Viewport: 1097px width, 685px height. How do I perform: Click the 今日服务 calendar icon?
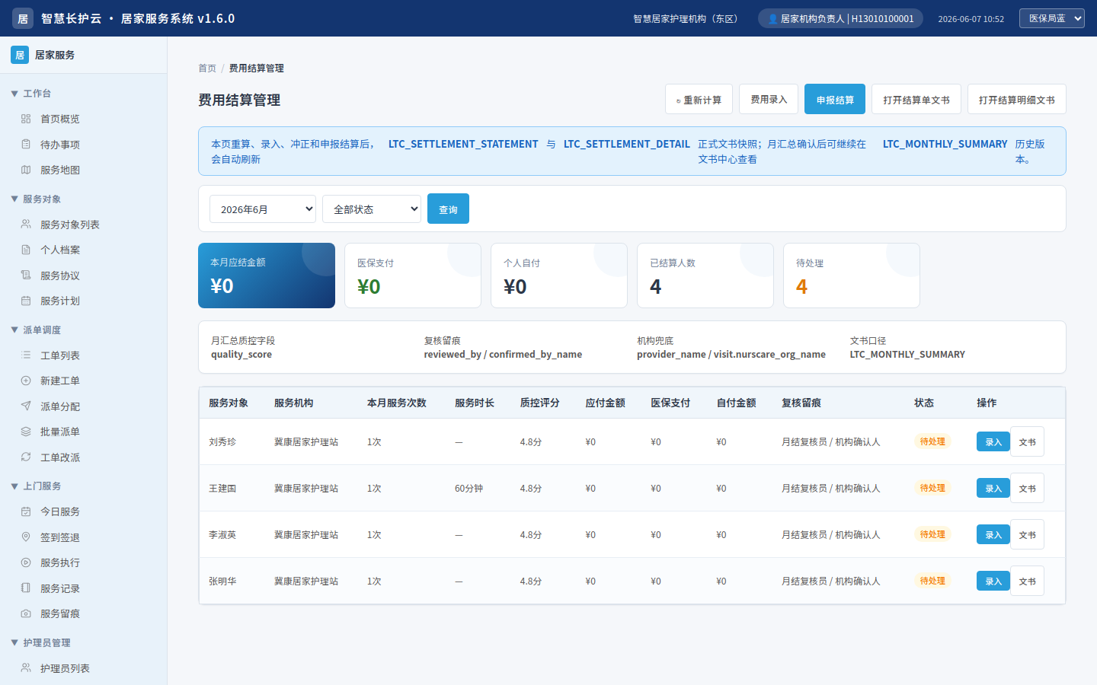26,511
